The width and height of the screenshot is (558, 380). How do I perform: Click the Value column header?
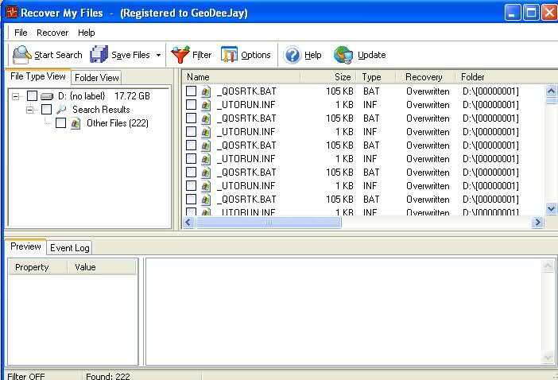(x=102, y=267)
